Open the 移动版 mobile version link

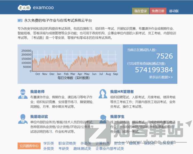tap(174, 11)
